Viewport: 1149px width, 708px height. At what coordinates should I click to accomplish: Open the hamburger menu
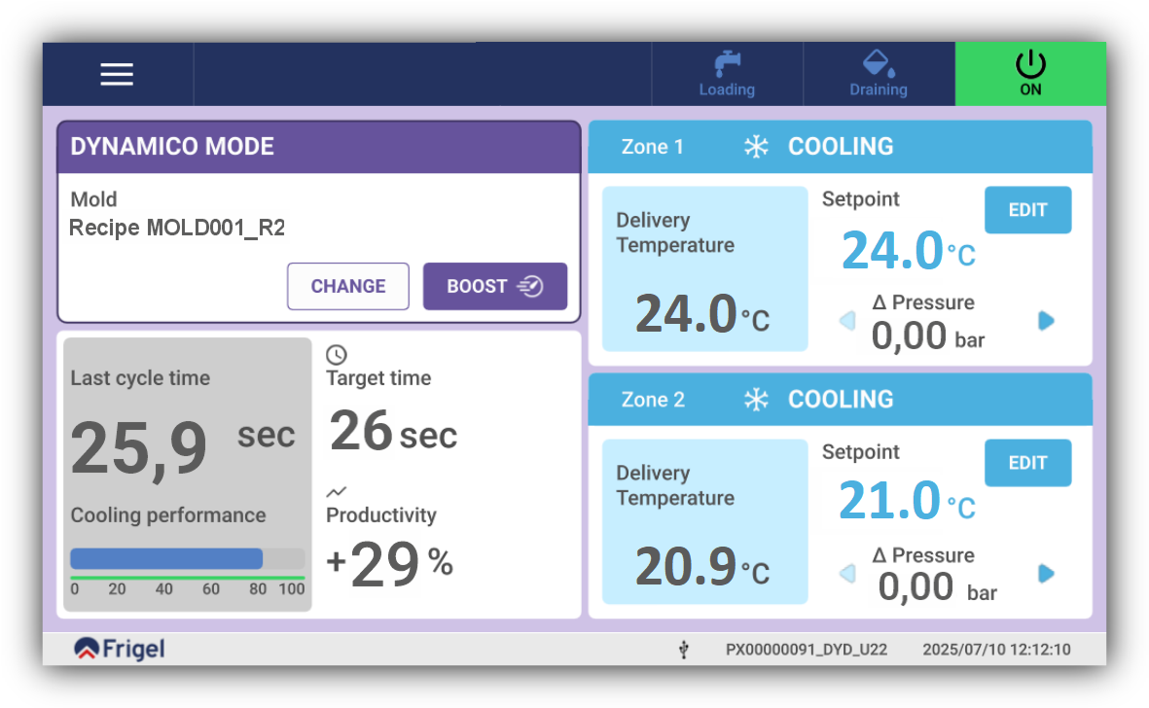click(117, 74)
